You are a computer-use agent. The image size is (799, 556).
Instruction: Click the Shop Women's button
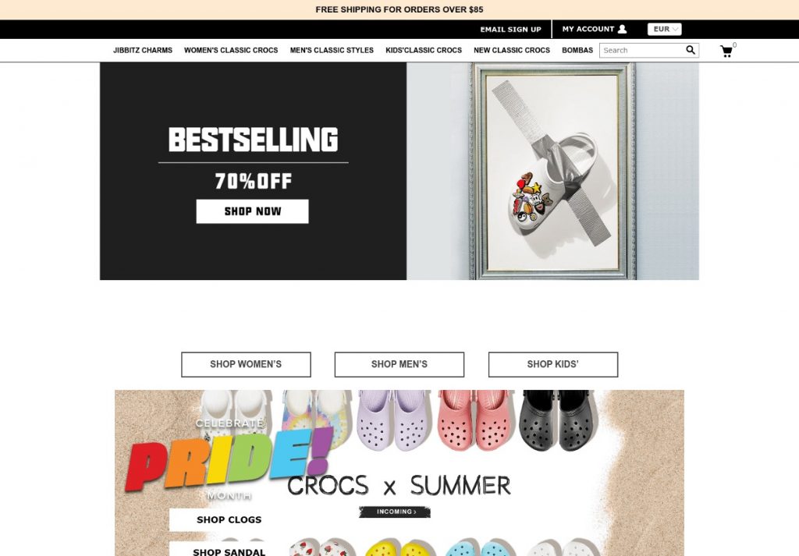click(x=246, y=364)
